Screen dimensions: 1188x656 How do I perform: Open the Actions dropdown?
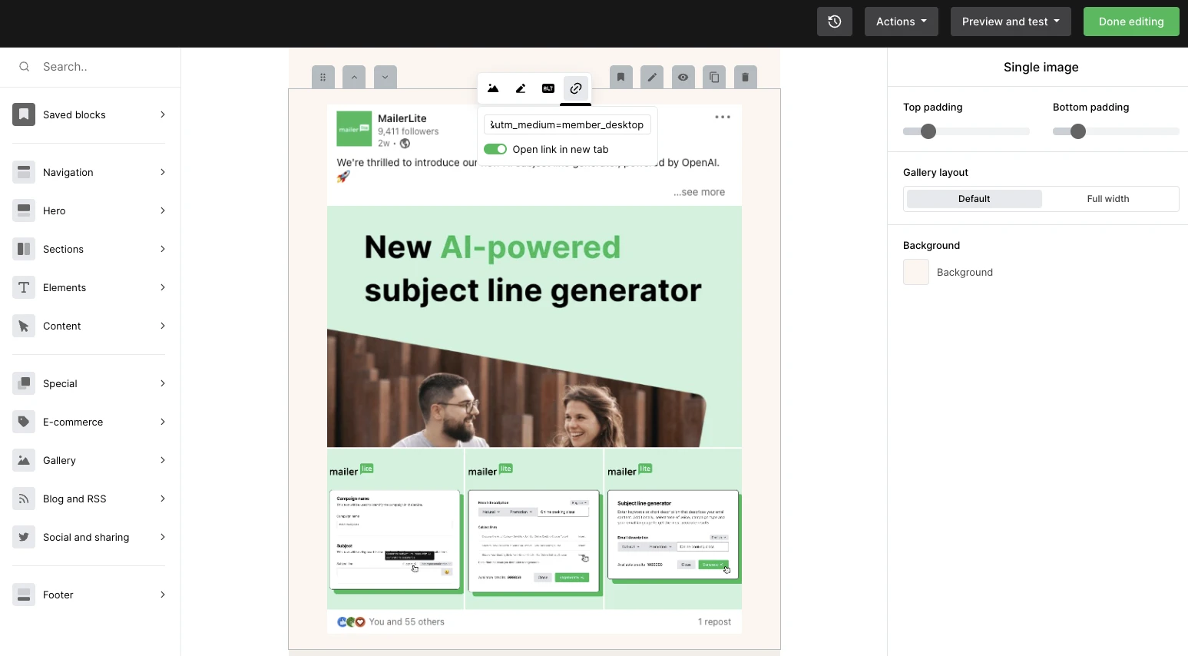(901, 22)
